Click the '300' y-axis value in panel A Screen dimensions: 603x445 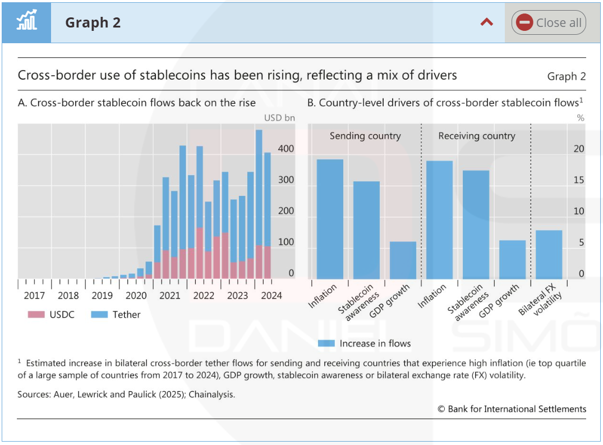pos(286,180)
